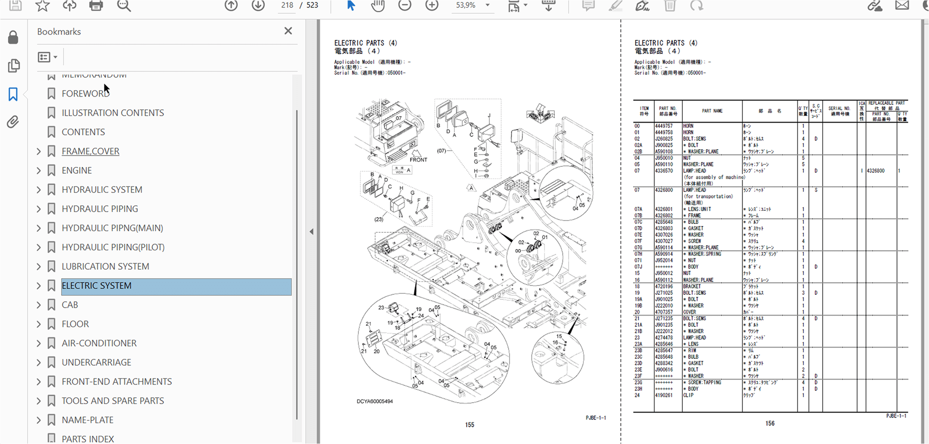Select the arrow Selection tool

tap(351, 5)
